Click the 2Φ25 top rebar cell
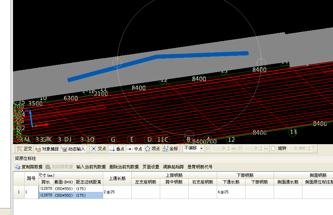 pos(117,192)
